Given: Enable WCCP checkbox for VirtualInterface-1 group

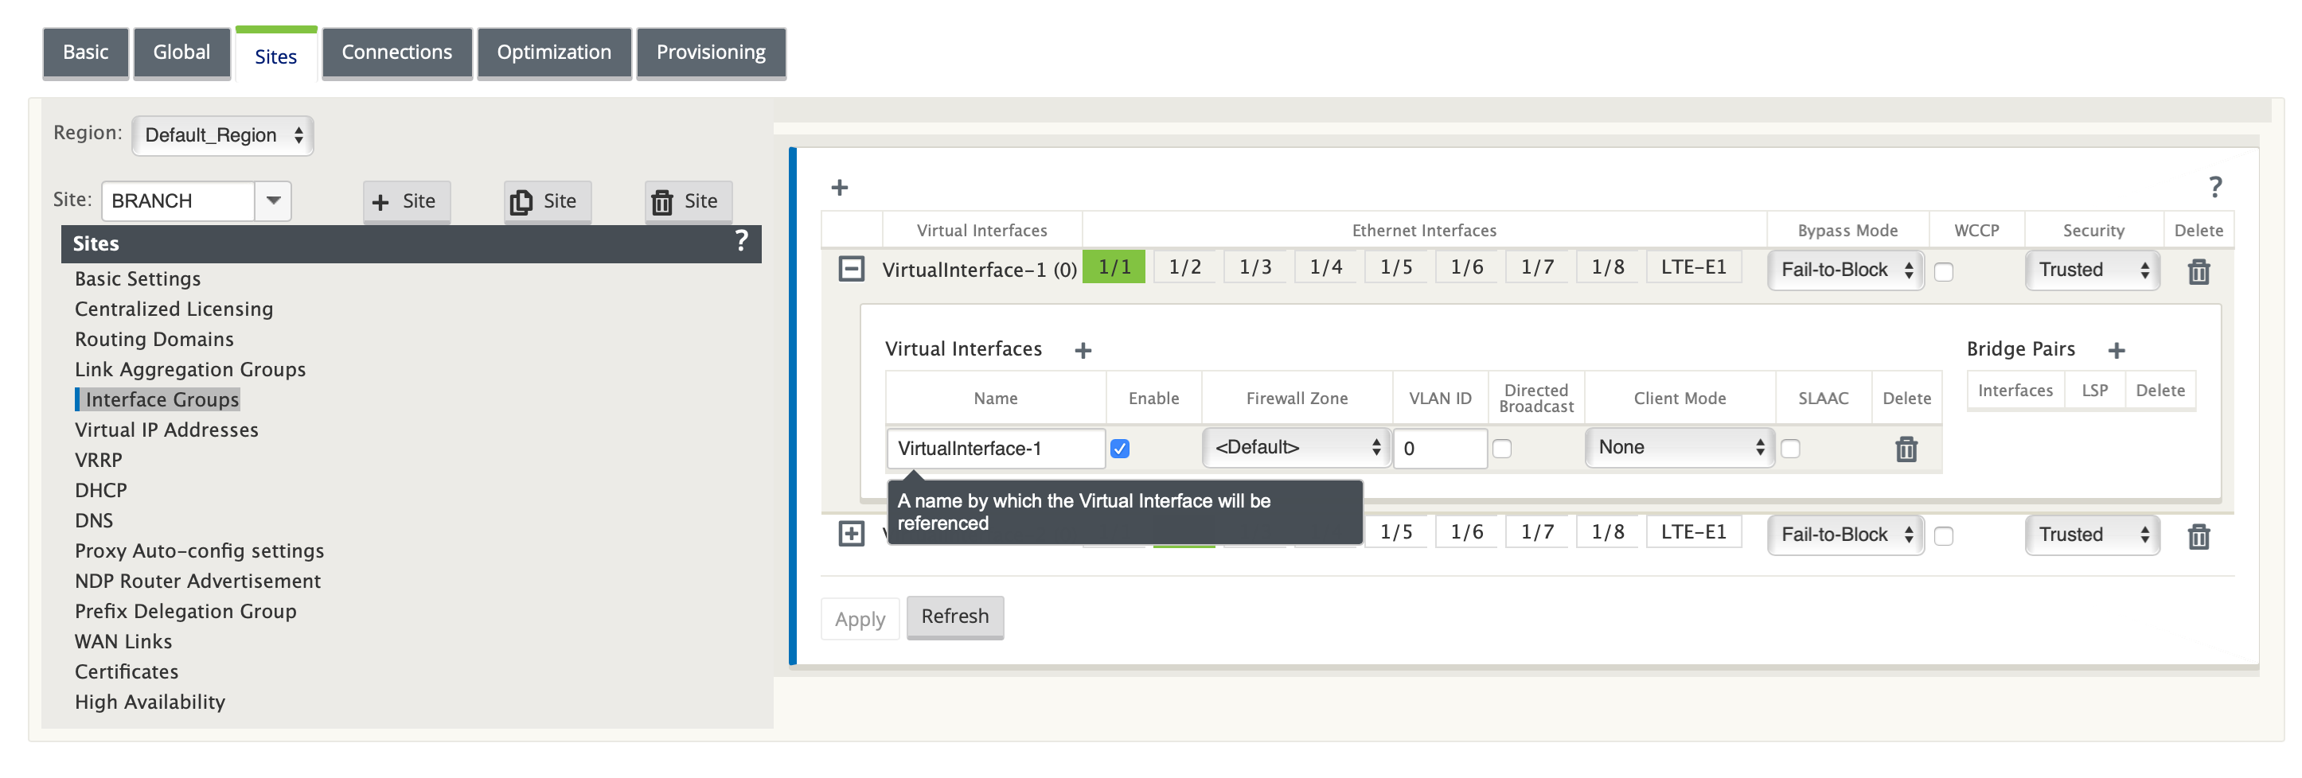Looking at the screenshot, I should [1944, 271].
